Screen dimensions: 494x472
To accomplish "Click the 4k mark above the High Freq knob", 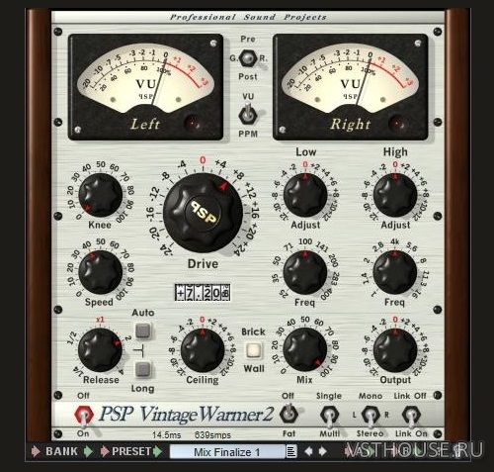I will click(x=395, y=241).
